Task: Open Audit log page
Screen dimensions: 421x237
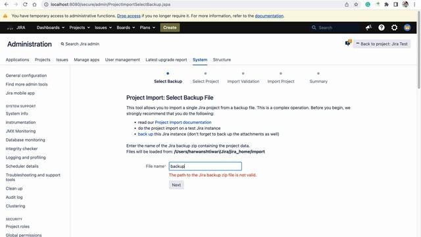Action: [x=14, y=197]
